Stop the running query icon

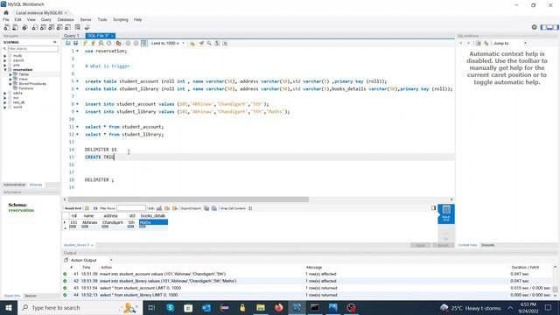pos(108,43)
